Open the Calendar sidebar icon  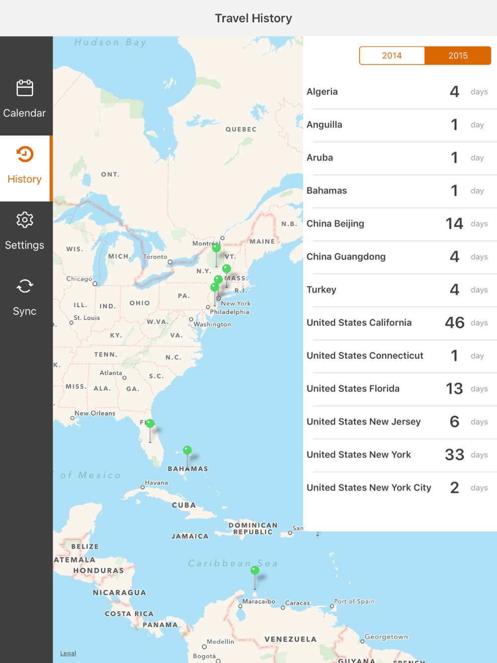tap(25, 88)
